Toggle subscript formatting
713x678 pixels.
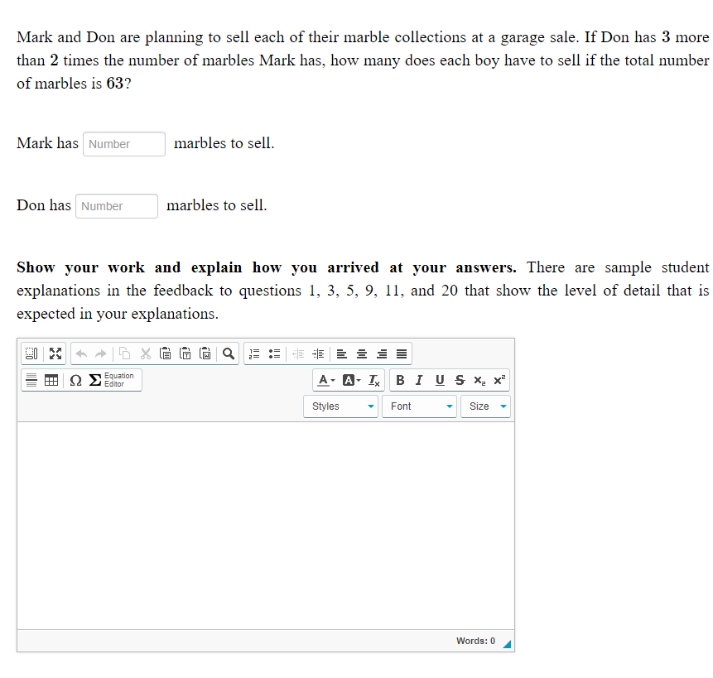click(x=479, y=380)
